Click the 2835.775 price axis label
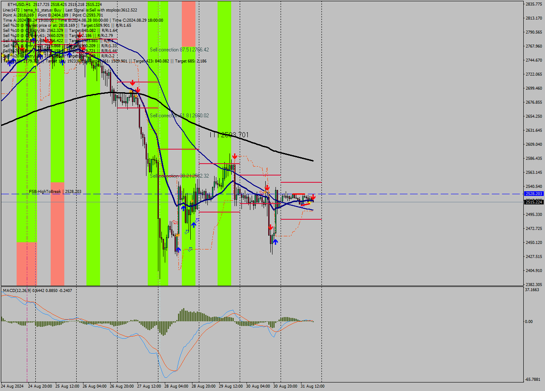 534,4
